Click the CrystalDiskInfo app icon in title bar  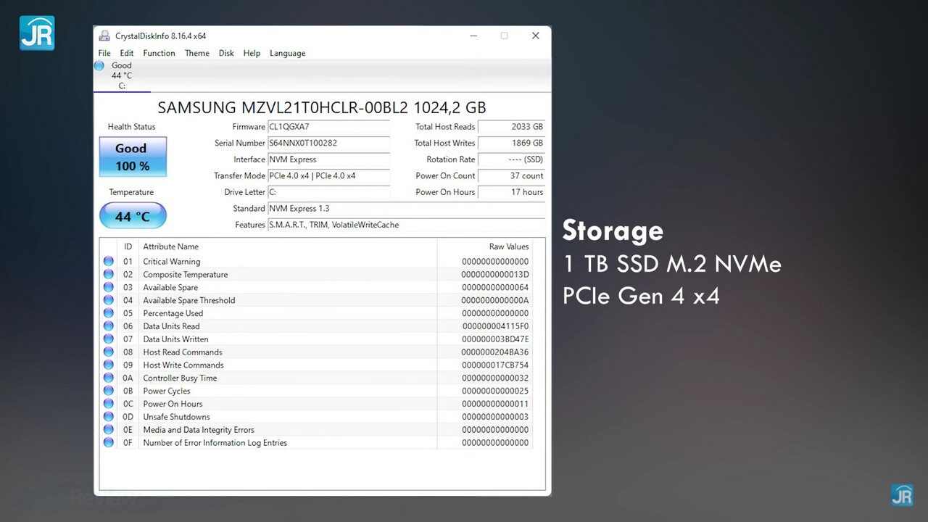[x=104, y=36]
